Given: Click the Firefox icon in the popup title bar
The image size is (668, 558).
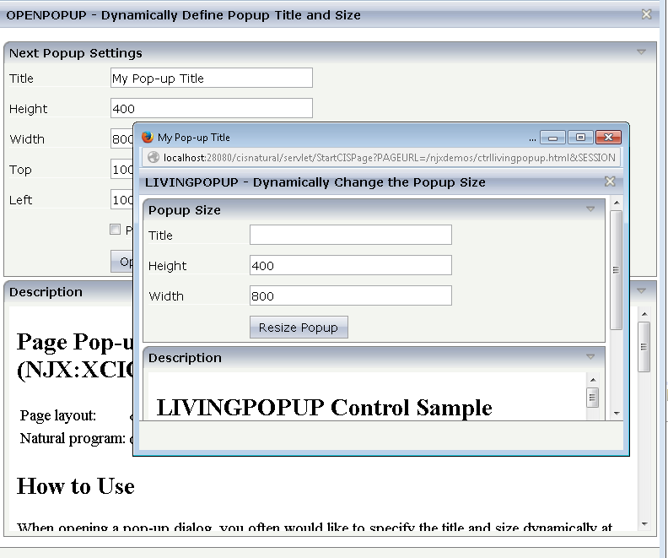Looking at the screenshot, I should tap(148, 137).
